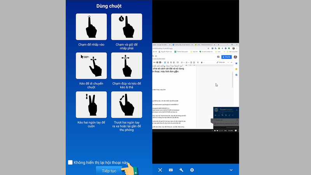Tap the "Kéo hai ngón tay để cuộn" tile
This screenshot has height=175, width=311.
(91, 105)
